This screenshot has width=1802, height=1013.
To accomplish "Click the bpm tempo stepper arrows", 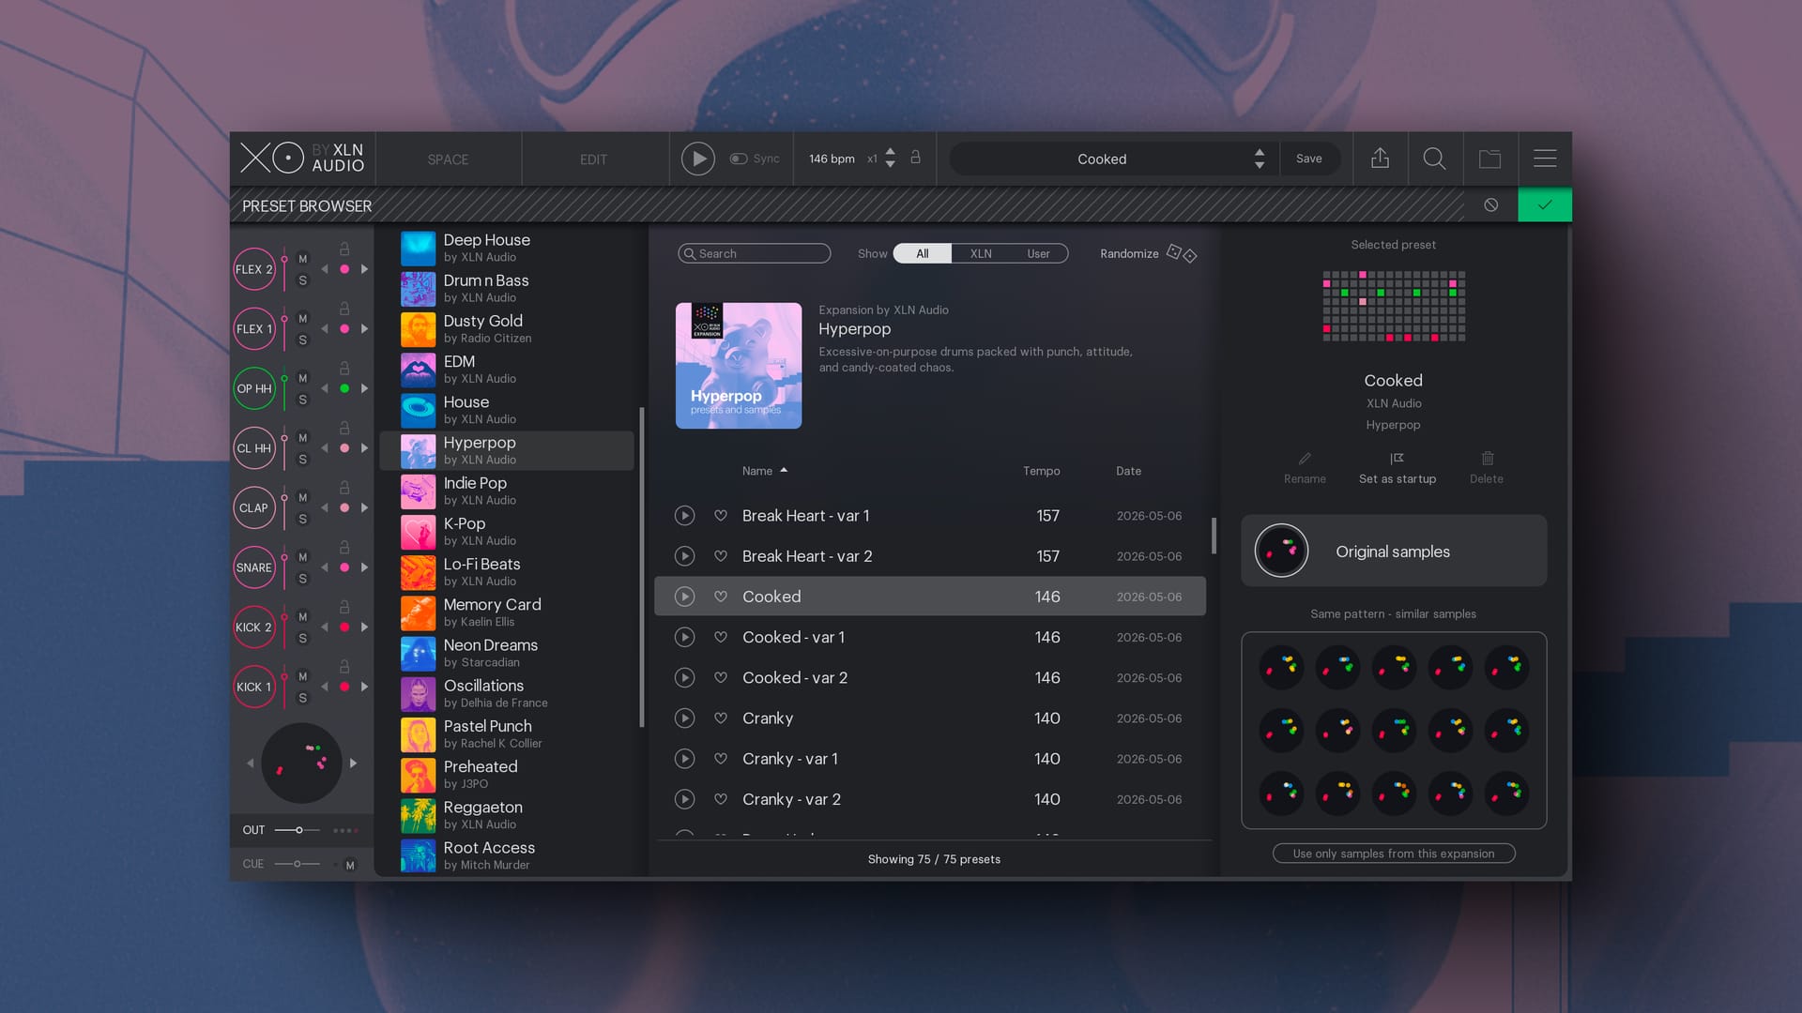I will (x=890, y=159).
